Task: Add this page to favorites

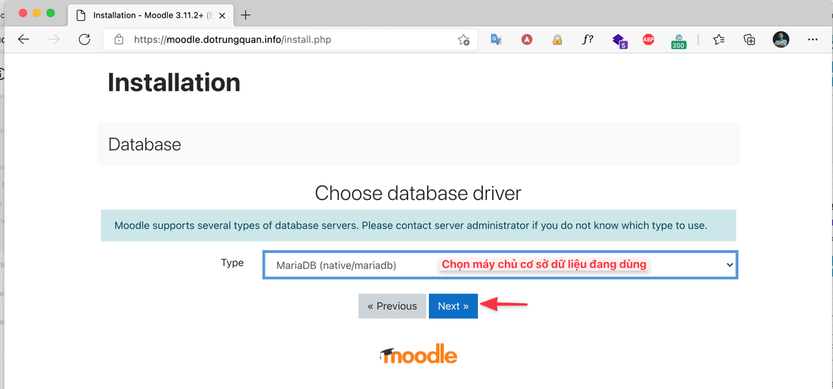Action: click(x=463, y=40)
